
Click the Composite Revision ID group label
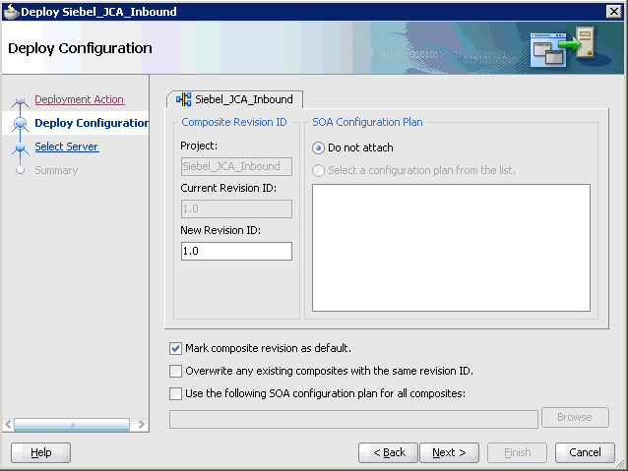pos(234,122)
